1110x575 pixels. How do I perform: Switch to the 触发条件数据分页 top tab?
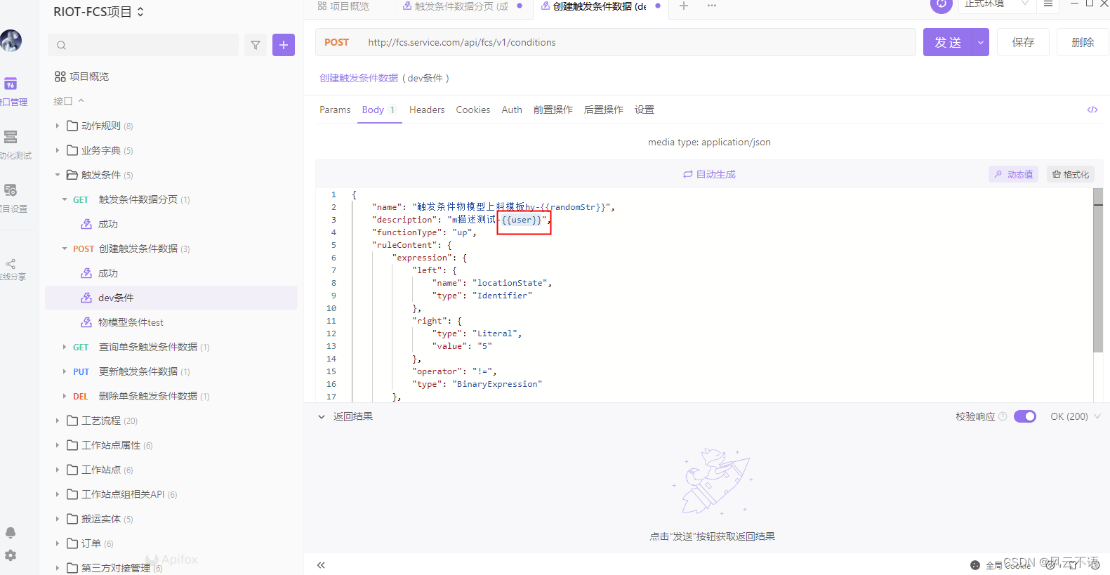pyautogui.click(x=461, y=6)
